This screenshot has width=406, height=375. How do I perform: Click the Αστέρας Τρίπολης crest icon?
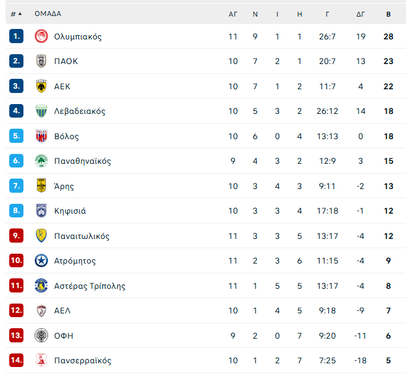point(41,286)
